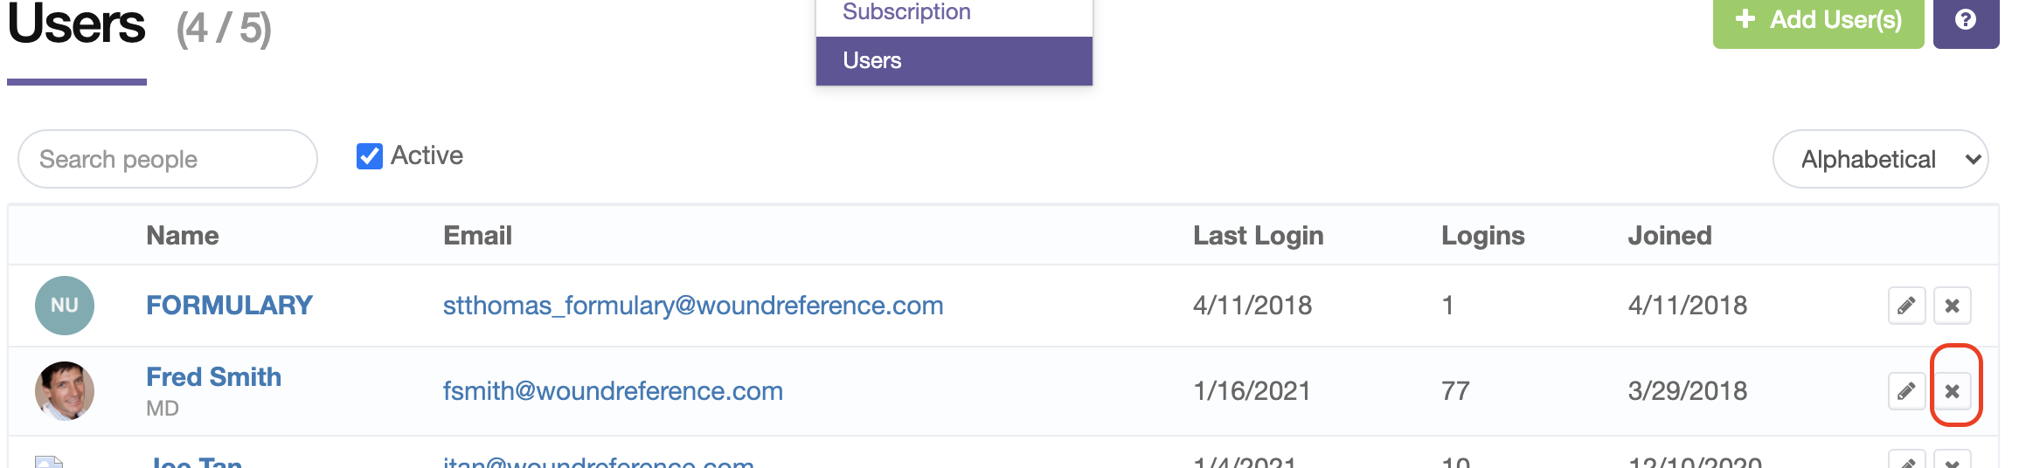Click the Add User(s) button
Screen dimensions: 2019x468
[1818, 20]
